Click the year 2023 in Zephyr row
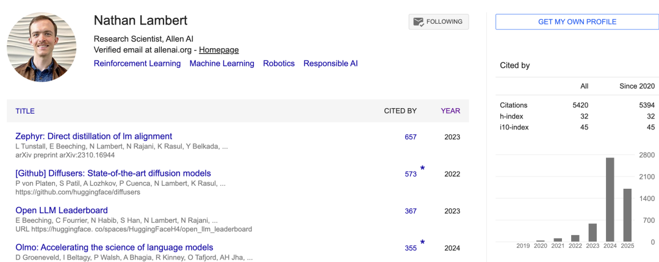 452,137
